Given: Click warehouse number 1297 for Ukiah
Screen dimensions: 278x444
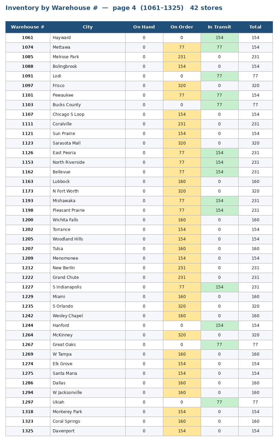Looking at the screenshot, I should pyautogui.click(x=28, y=402).
